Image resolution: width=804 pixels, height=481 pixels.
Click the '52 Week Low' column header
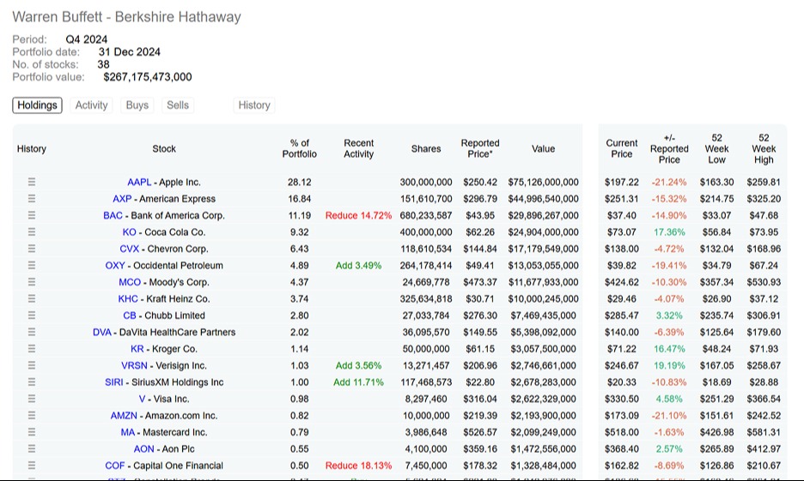(716, 149)
